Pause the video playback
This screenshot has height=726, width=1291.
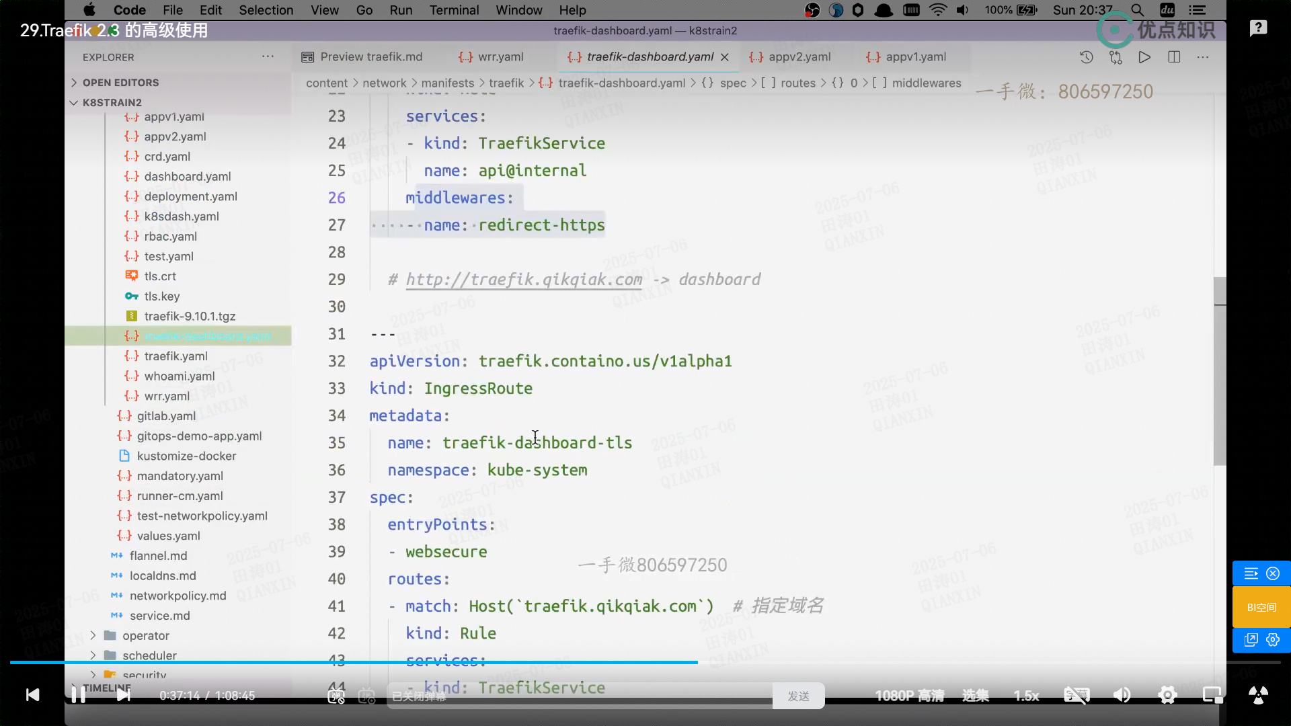point(78,695)
